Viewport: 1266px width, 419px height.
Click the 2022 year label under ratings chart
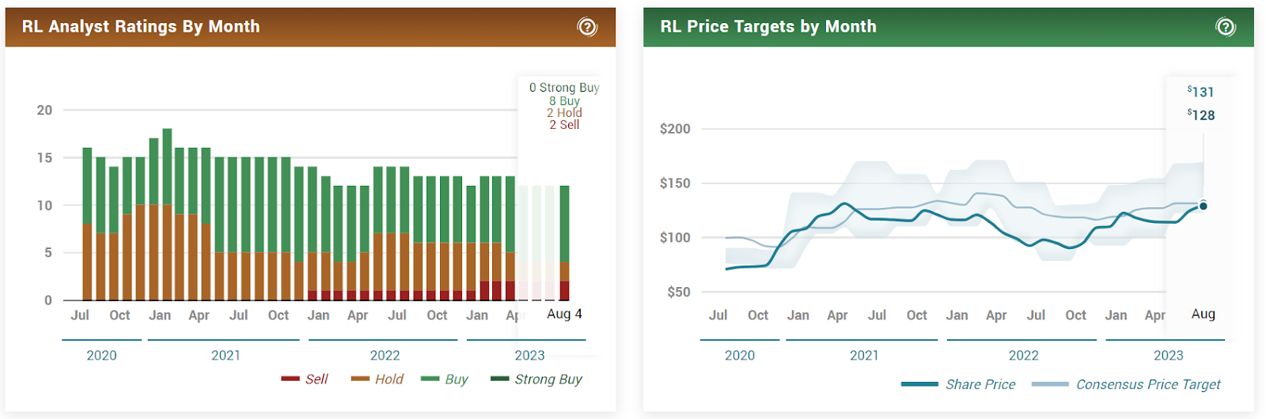tap(385, 356)
